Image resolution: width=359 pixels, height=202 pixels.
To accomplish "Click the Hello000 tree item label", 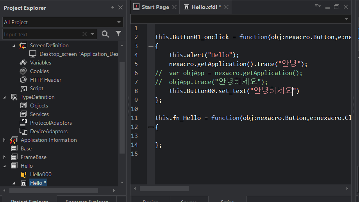I will (x=41, y=174).
